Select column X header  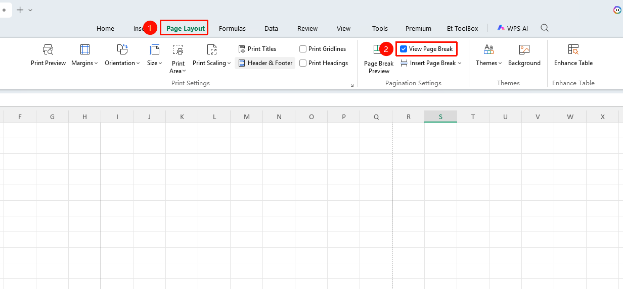pyautogui.click(x=602, y=117)
